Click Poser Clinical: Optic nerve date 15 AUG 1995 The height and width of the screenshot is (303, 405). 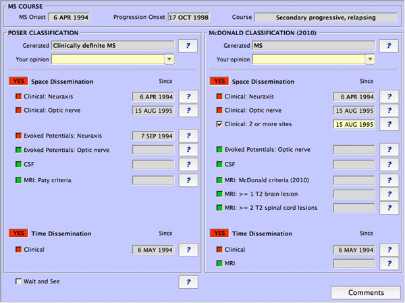(x=153, y=111)
